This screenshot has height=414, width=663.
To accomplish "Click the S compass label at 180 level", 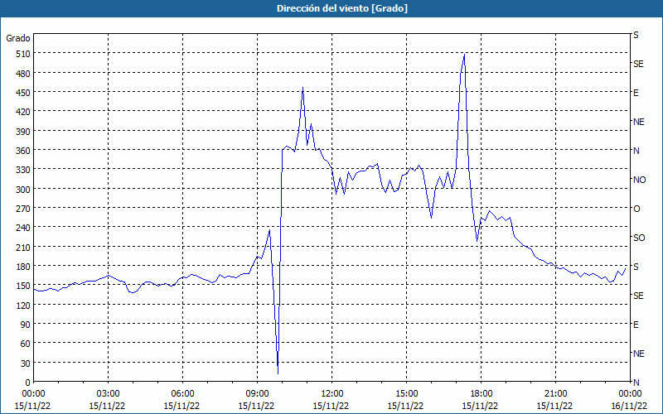I will point(636,267).
